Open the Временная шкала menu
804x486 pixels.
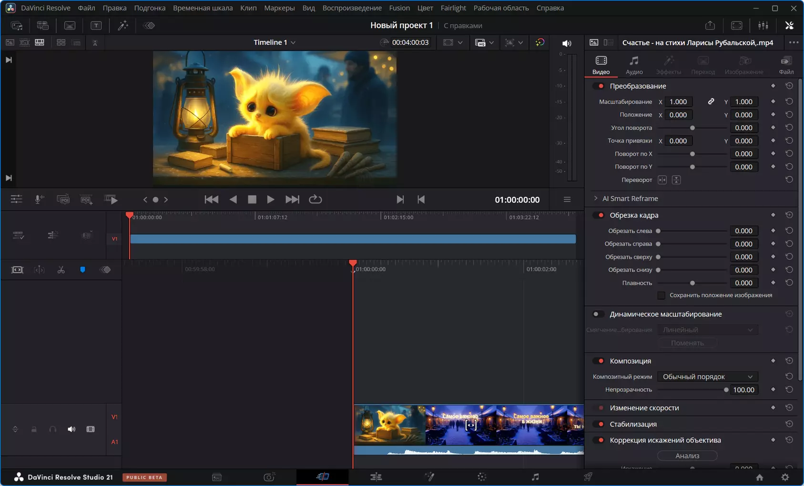pos(203,8)
